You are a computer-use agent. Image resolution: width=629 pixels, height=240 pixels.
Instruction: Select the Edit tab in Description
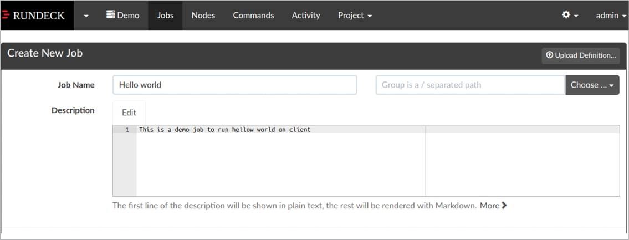click(129, 113)
